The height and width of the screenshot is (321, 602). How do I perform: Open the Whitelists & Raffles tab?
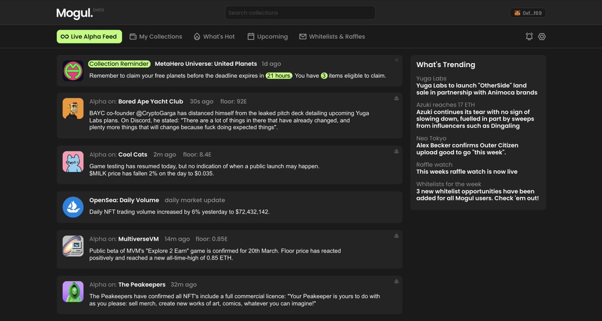pos(332,37)
